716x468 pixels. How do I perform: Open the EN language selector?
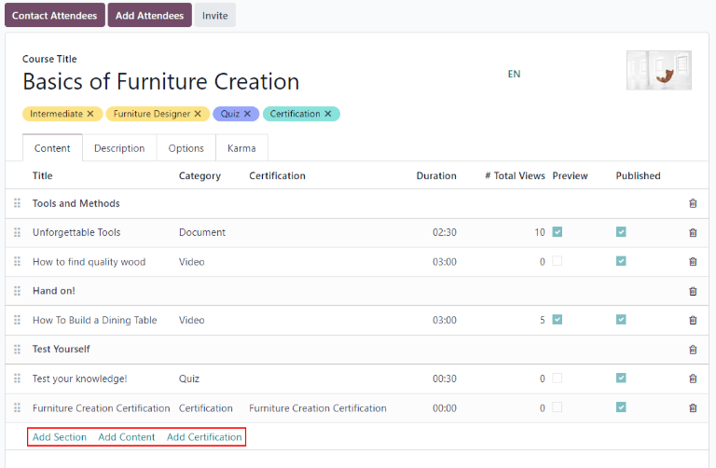click(x=514, y=74)
